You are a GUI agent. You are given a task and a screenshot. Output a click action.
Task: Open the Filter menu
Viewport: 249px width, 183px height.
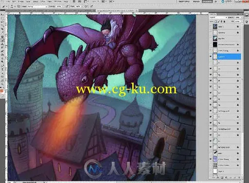[43, 1]
